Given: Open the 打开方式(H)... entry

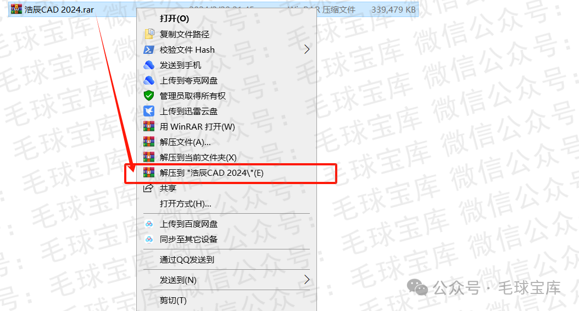Looking at the screenshot, I should (x=226, y=203).
